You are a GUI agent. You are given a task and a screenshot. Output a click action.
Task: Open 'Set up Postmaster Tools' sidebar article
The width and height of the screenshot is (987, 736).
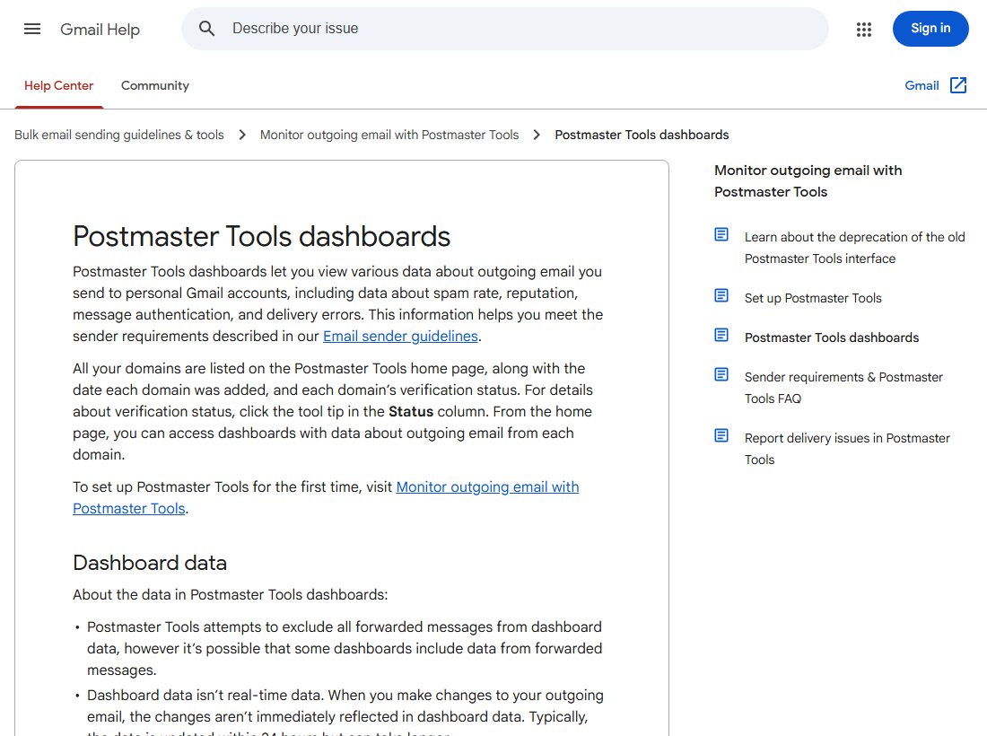click(813, 298)
